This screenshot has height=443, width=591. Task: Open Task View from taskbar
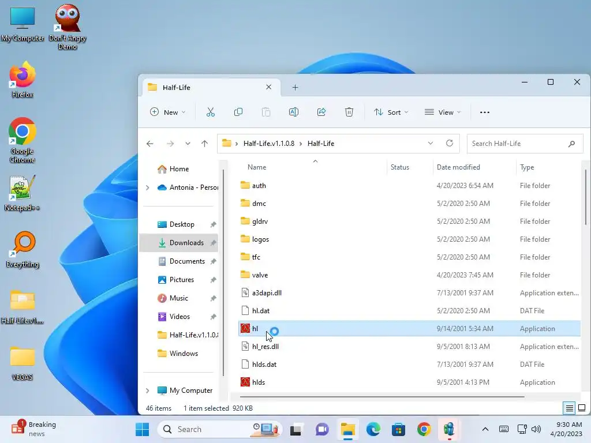pyautogui.click(x=295, y=429)
